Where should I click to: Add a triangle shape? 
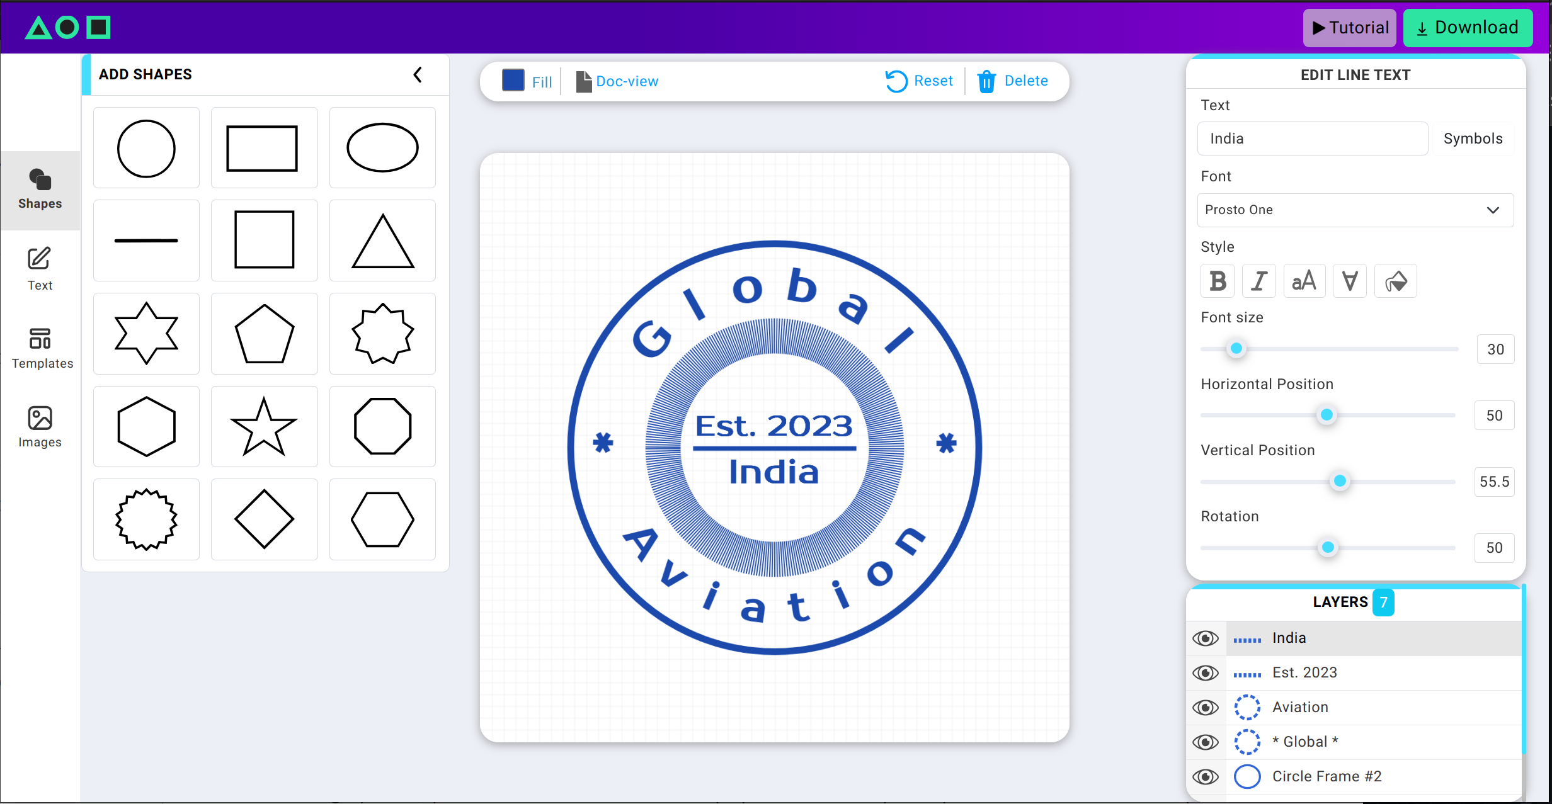[x=382, y=241]
